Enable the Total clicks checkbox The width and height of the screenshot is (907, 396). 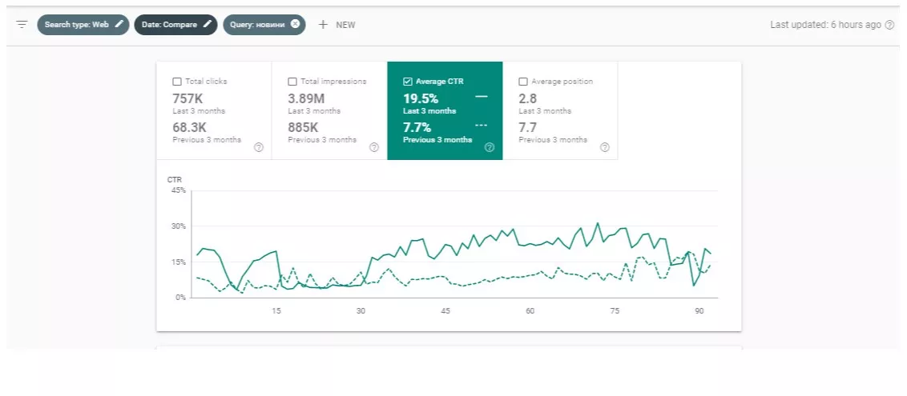[177, 82]
